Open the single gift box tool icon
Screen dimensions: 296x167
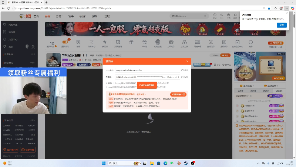131,42
